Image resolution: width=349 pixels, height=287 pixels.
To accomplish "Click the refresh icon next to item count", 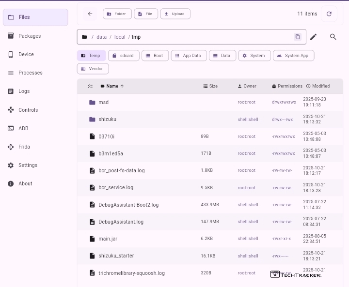I will pos(329,14).
